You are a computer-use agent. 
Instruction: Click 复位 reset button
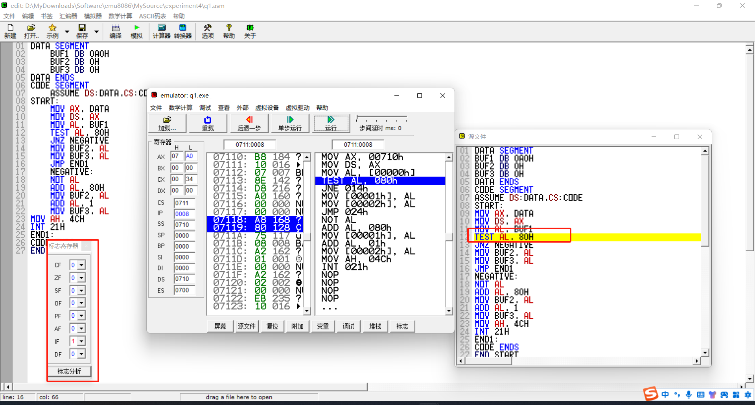(273, 326)
